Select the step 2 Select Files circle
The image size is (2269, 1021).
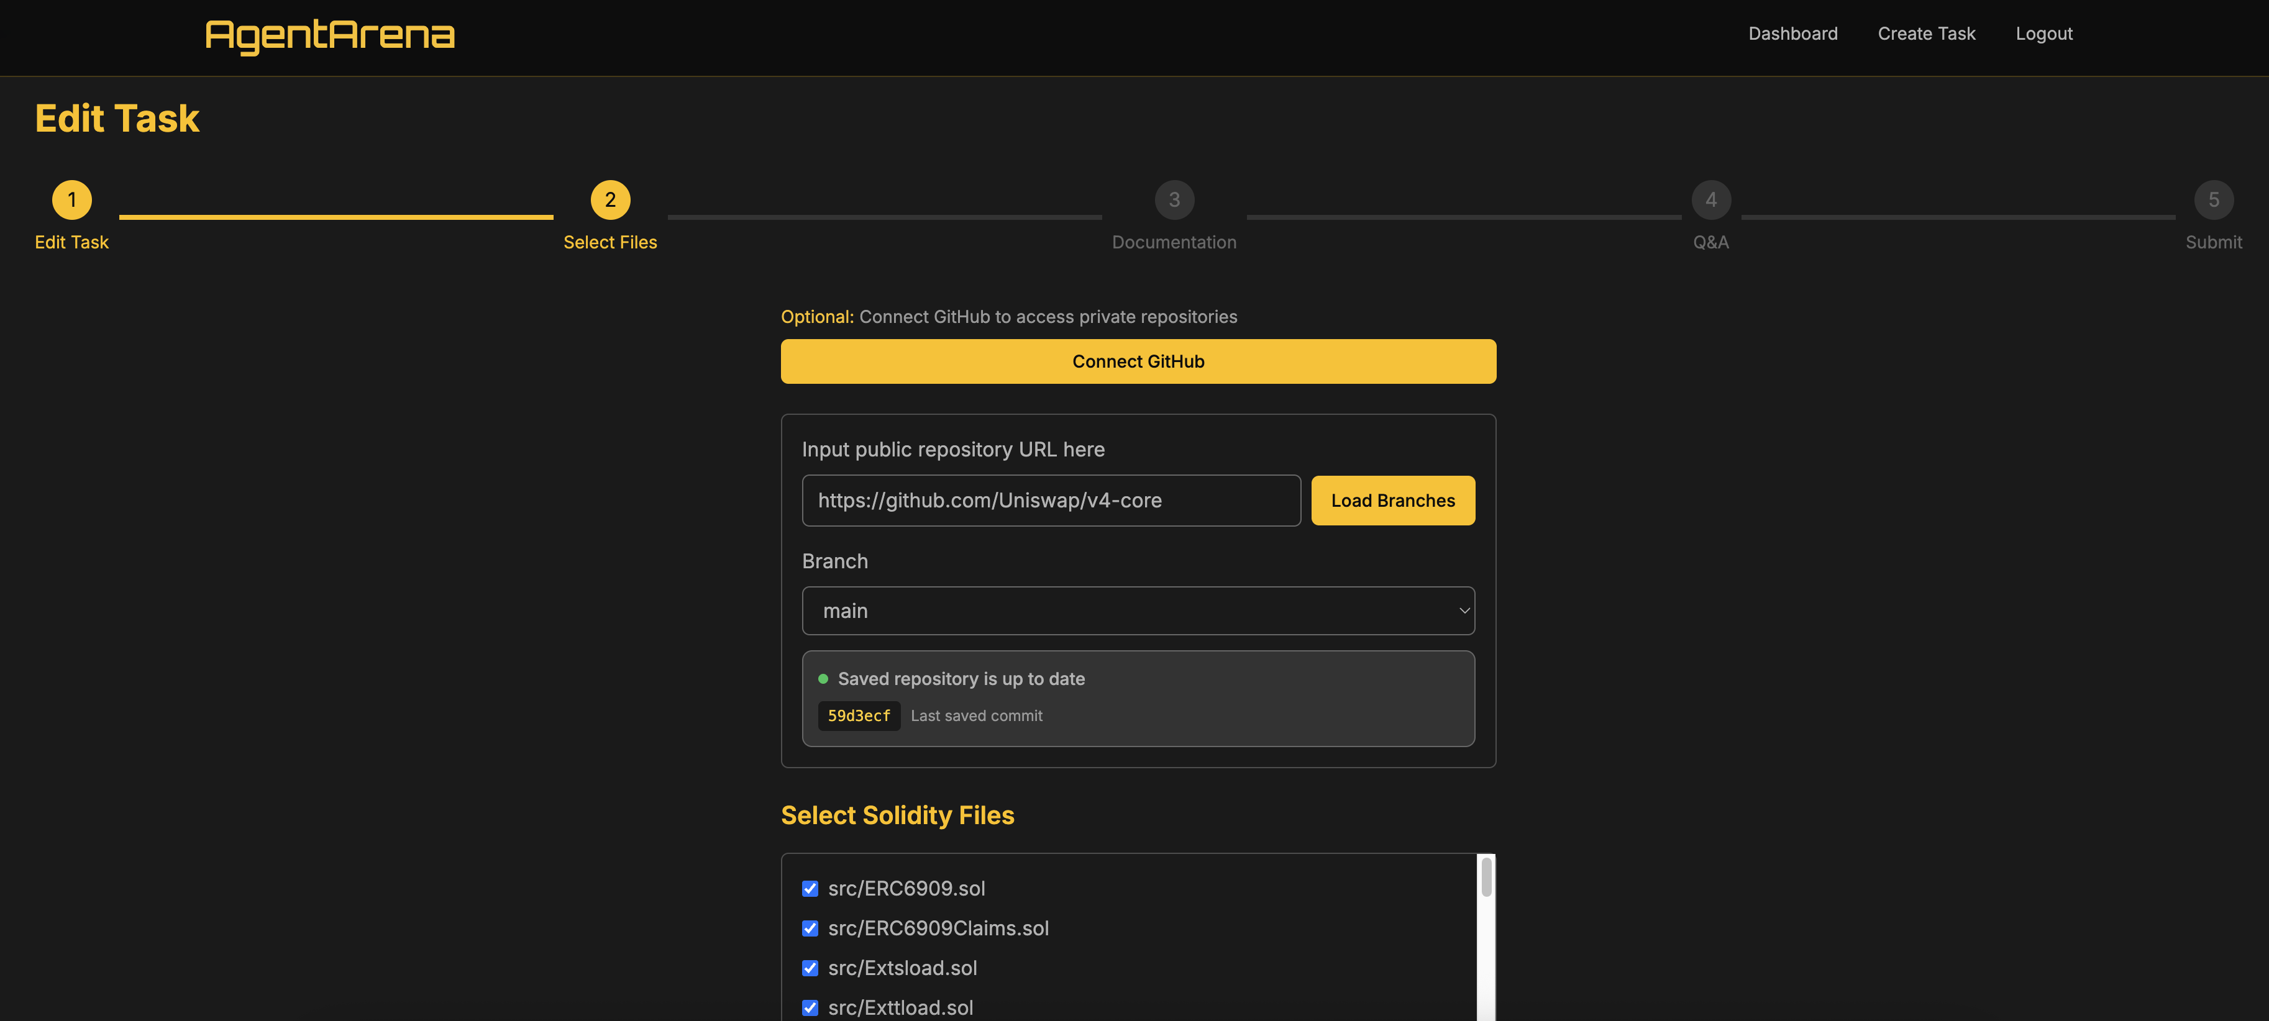(x=609, y=199)
